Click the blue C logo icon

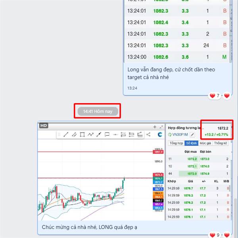pos(160,134)
